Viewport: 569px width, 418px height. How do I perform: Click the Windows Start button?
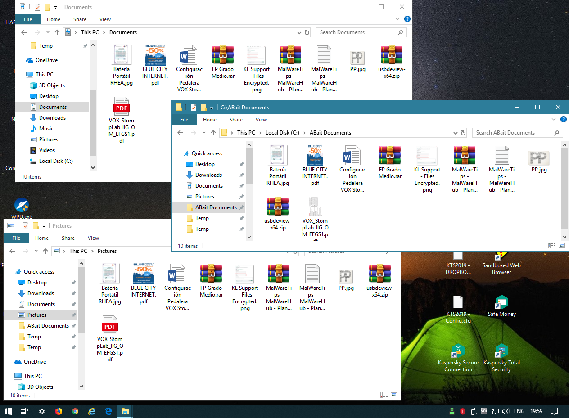coord(8,411)
